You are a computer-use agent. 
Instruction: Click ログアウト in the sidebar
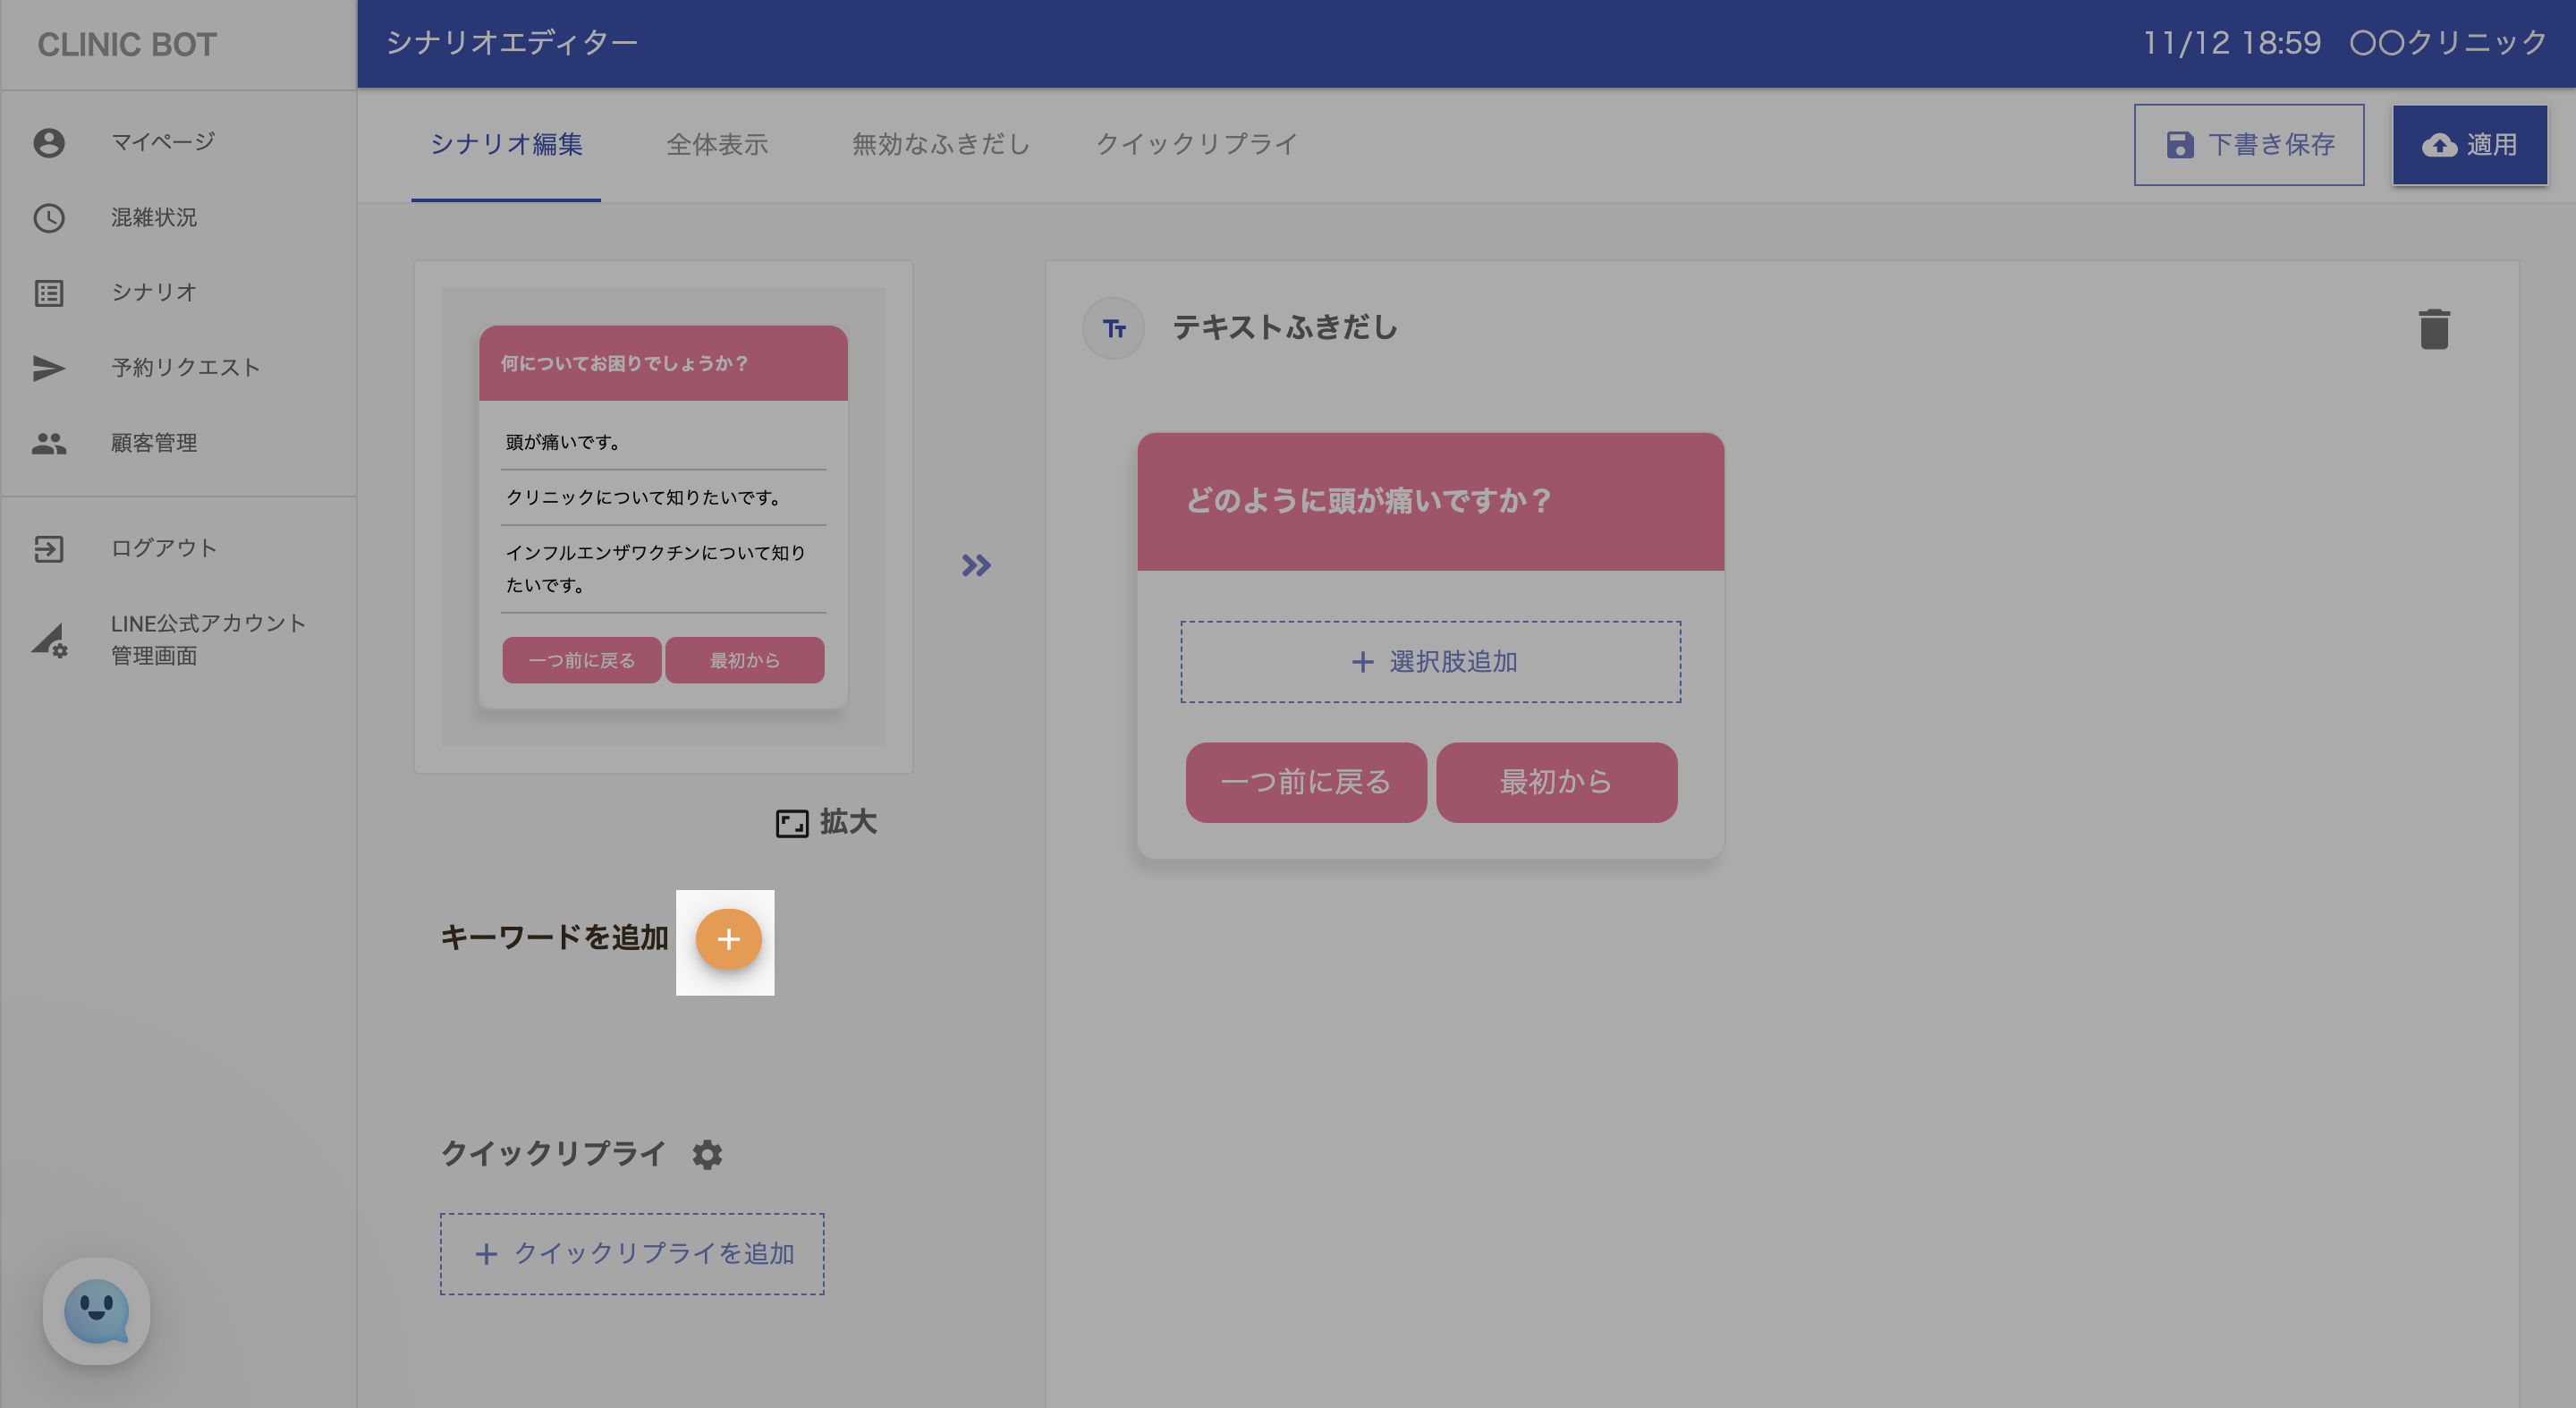pos(163,547)
